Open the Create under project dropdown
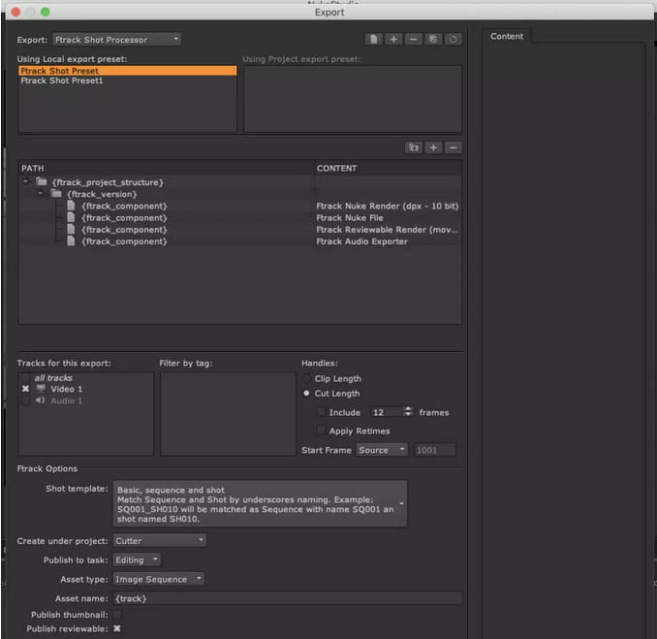 [x=160, y=540]
